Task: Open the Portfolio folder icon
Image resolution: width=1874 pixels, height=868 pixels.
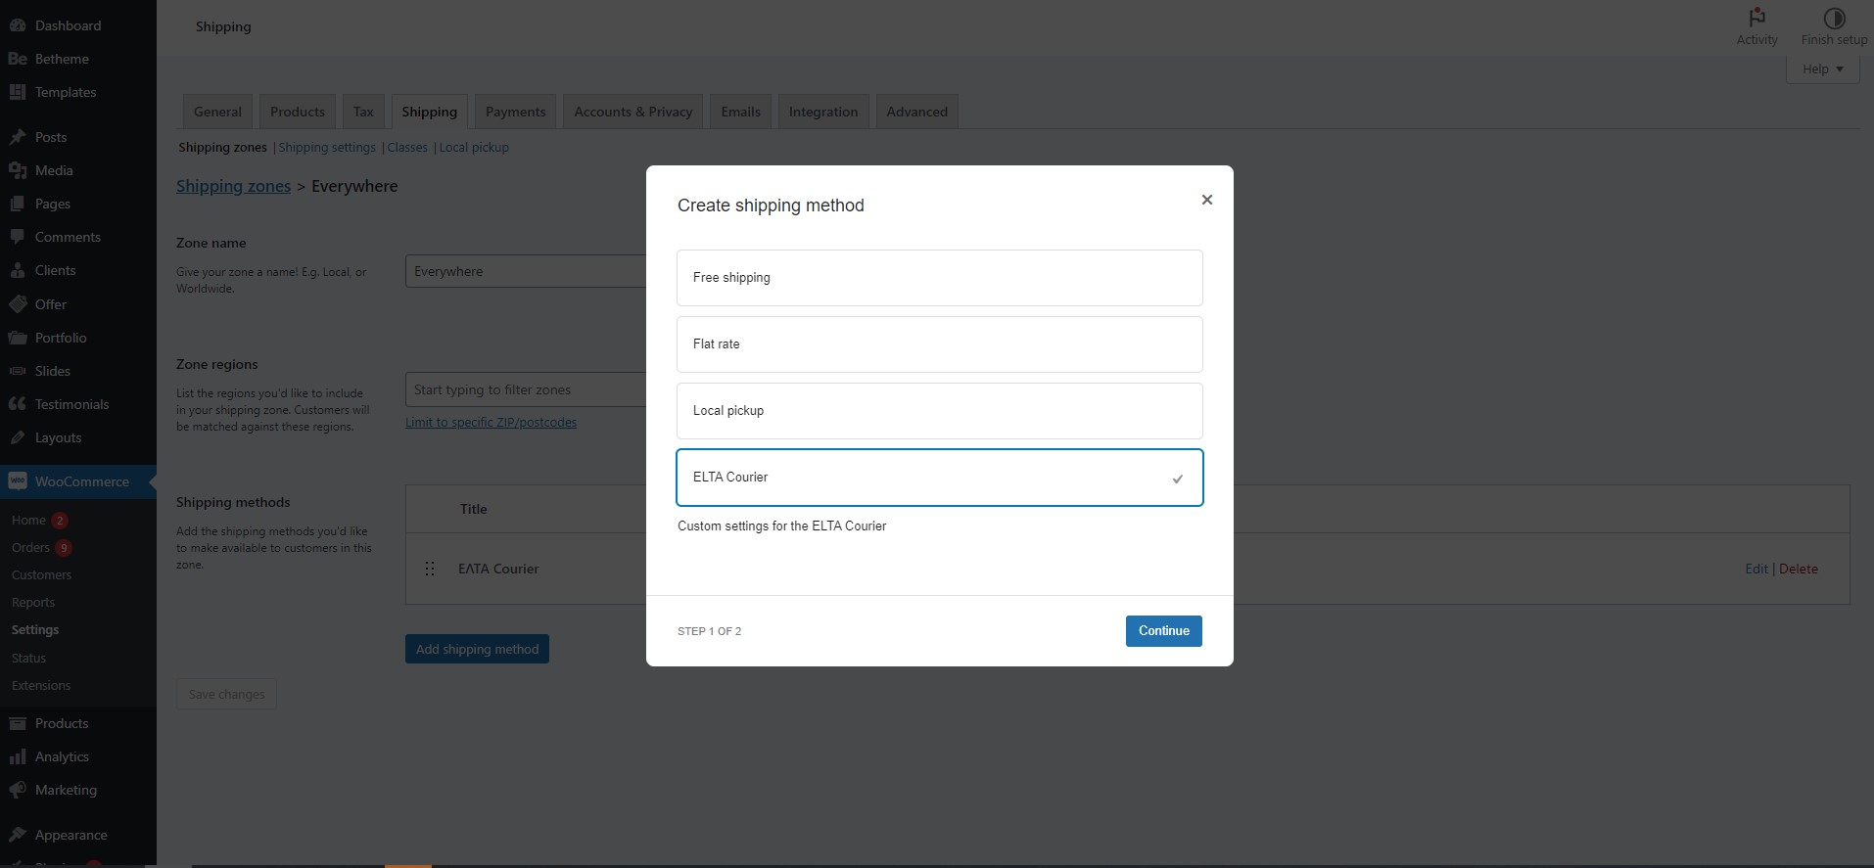Action: coord(18,338)
